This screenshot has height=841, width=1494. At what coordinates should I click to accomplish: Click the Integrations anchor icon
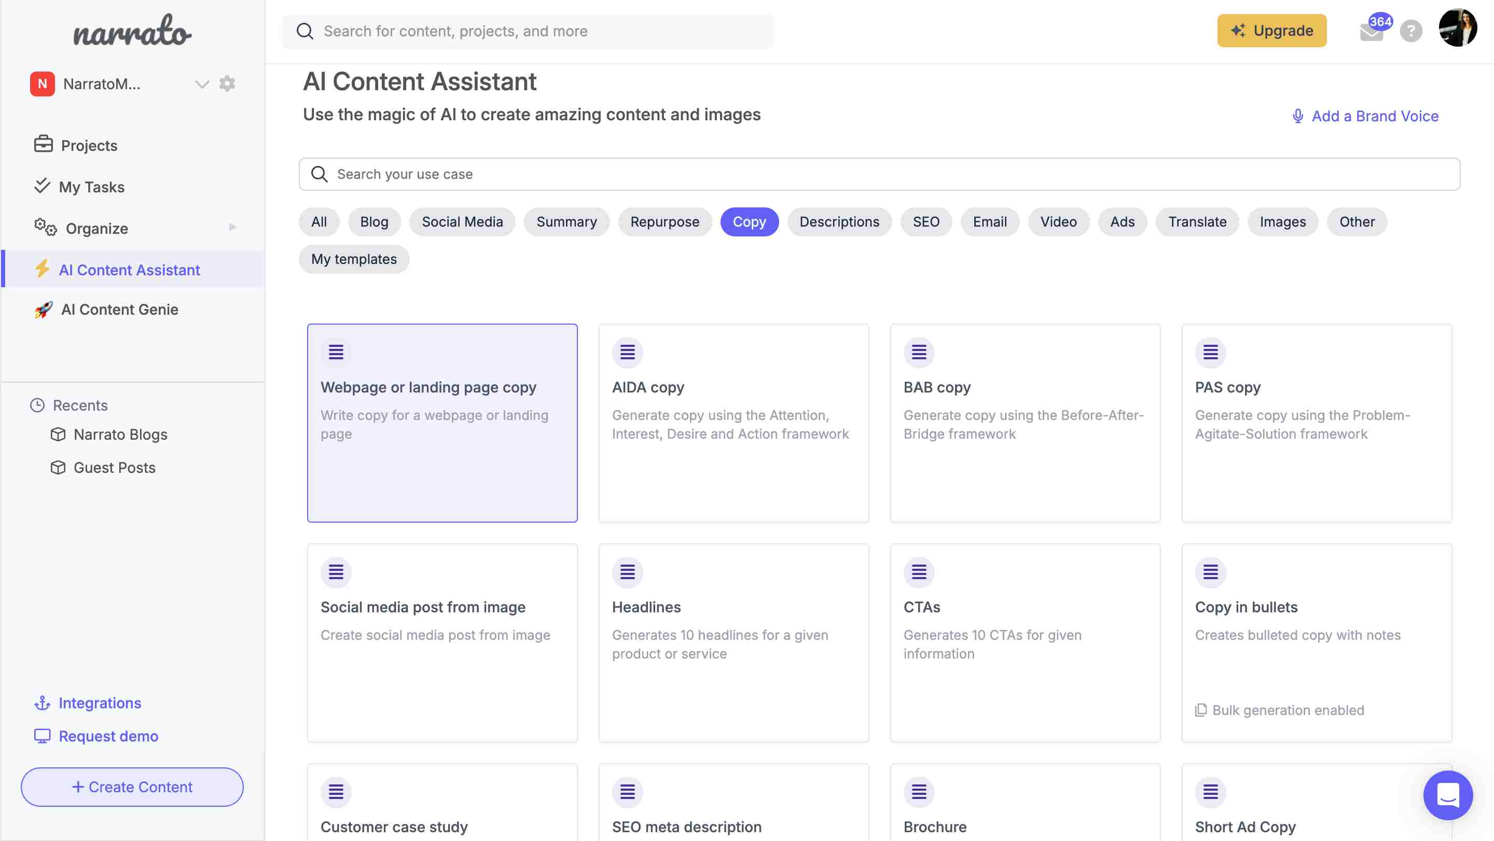coord(41,703)
